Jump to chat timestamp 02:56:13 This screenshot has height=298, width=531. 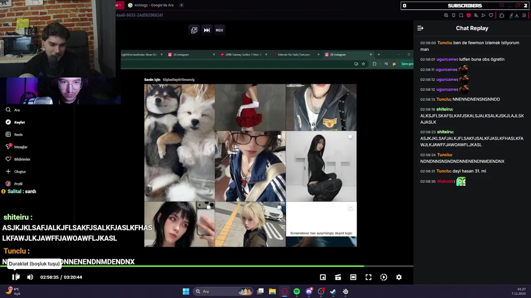(428, 99)
